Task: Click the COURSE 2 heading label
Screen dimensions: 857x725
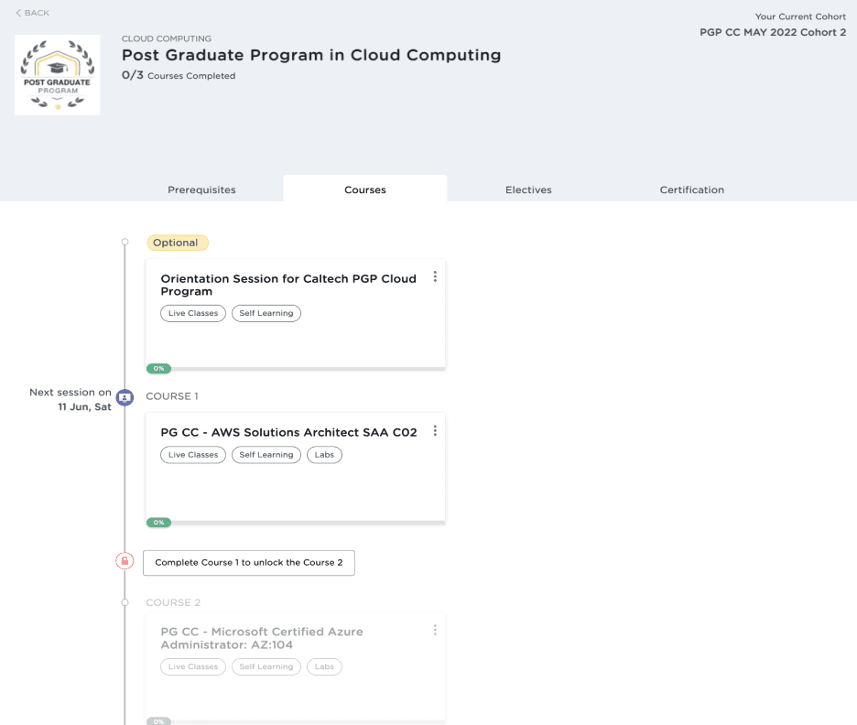Action: [x=173, y=602]
